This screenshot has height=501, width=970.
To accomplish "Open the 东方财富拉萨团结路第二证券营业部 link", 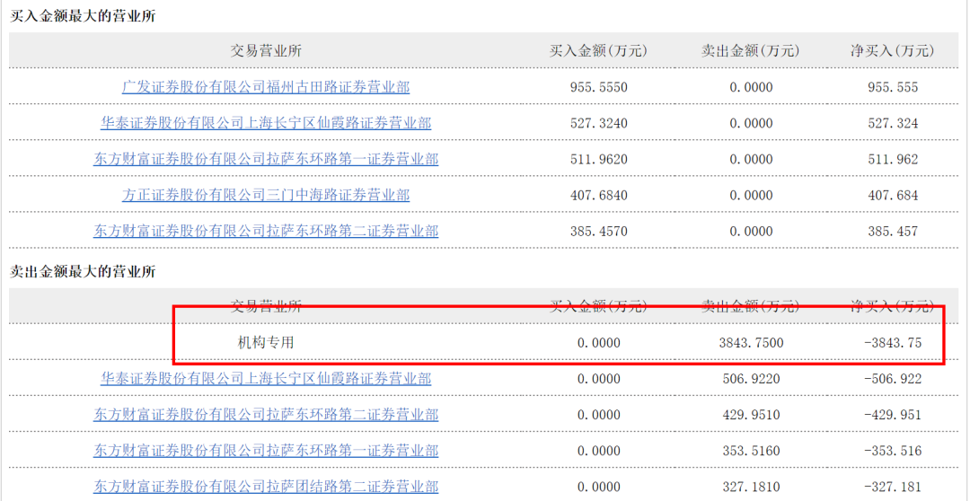I will coord(266,487).
